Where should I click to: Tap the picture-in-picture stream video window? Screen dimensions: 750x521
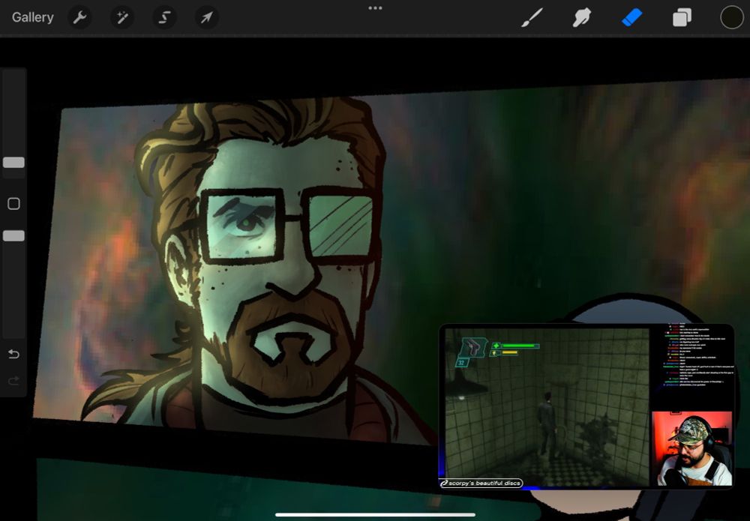[586, 407]
